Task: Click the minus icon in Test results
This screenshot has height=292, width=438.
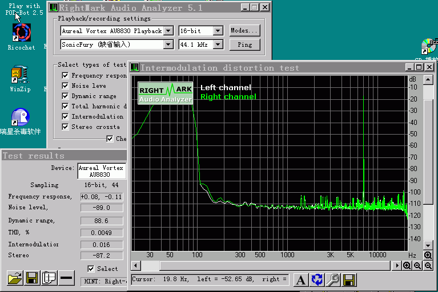Action: (66, 278)
